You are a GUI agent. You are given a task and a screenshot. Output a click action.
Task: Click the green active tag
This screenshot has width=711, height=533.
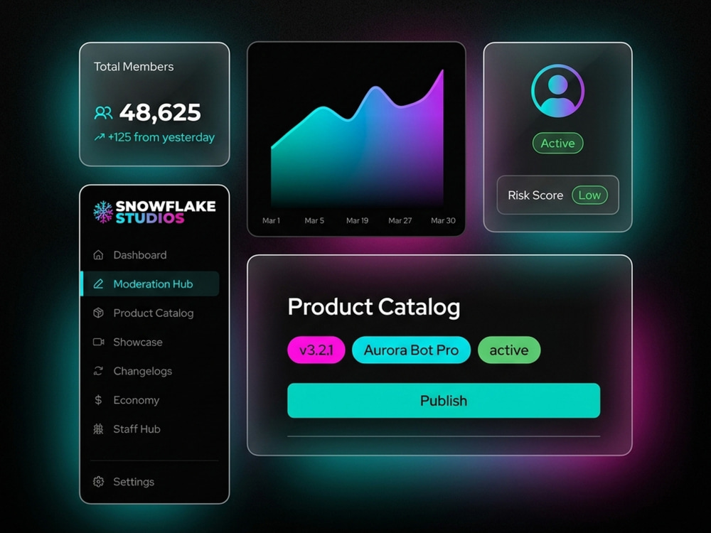pos(509,350)
